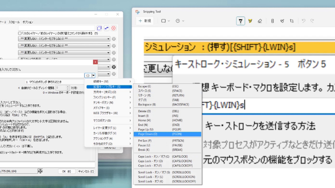Image resolution: width=335 pixels, height=188 pixels.
Task: Select the highlighted 拡張キー/トグルキー (S) item
Action: coord(109,87)
